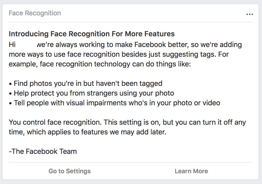Select the Introducing Face Recognition heading
This screenshot has width=262, height=184.
(92, 34)
